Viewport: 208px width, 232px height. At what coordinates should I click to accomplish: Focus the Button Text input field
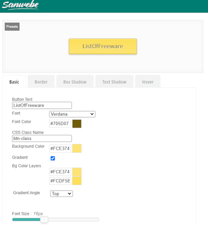(x=42, y=105)
